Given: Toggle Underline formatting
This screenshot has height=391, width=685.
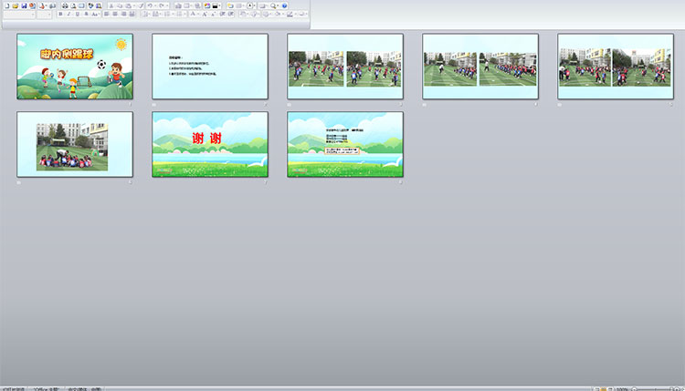Looking at the screenshot, I should pyautogui.click(x=78, y=14).
